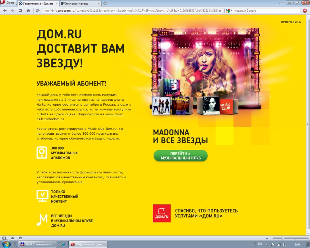Show hidden system tray icons
The image size is (310, 248).
(267, 244)
